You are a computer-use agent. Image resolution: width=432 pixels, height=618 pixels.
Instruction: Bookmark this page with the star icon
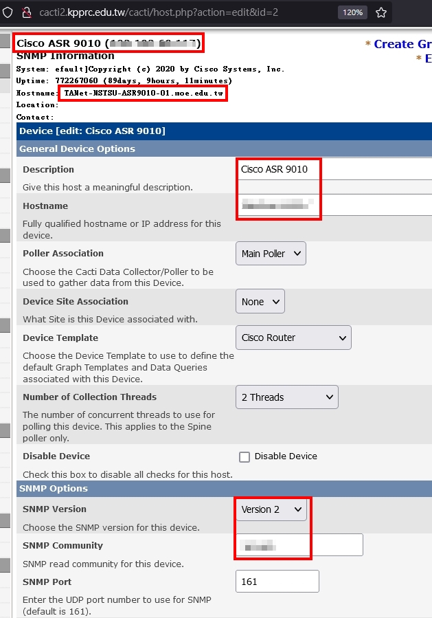380,12
